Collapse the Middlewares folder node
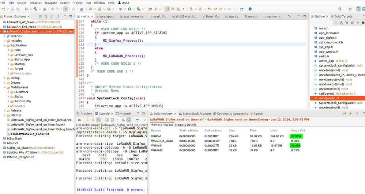365x194 pixels. pos(5,87)
